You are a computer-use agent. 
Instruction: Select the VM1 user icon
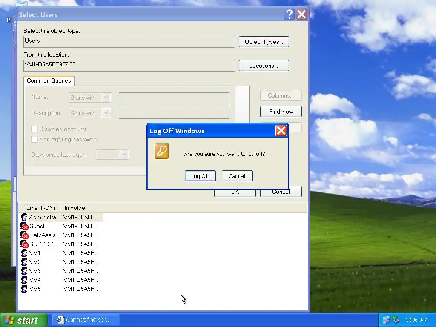(24, 253)
